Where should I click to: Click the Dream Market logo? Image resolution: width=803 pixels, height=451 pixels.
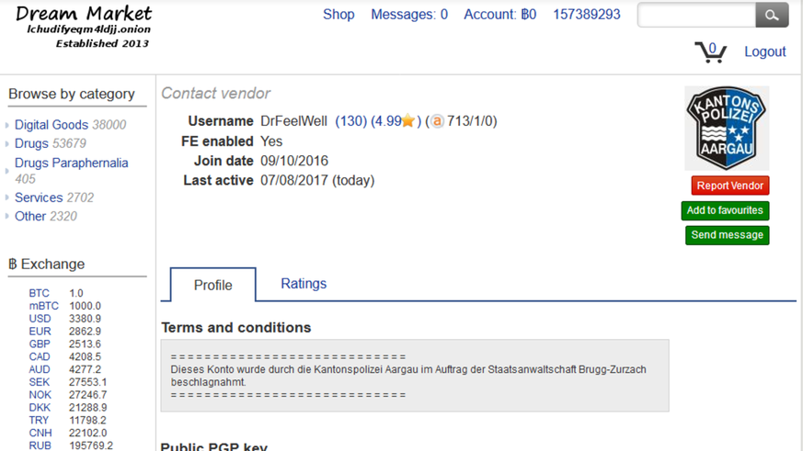pyautogui.click(x=85, y=28)
